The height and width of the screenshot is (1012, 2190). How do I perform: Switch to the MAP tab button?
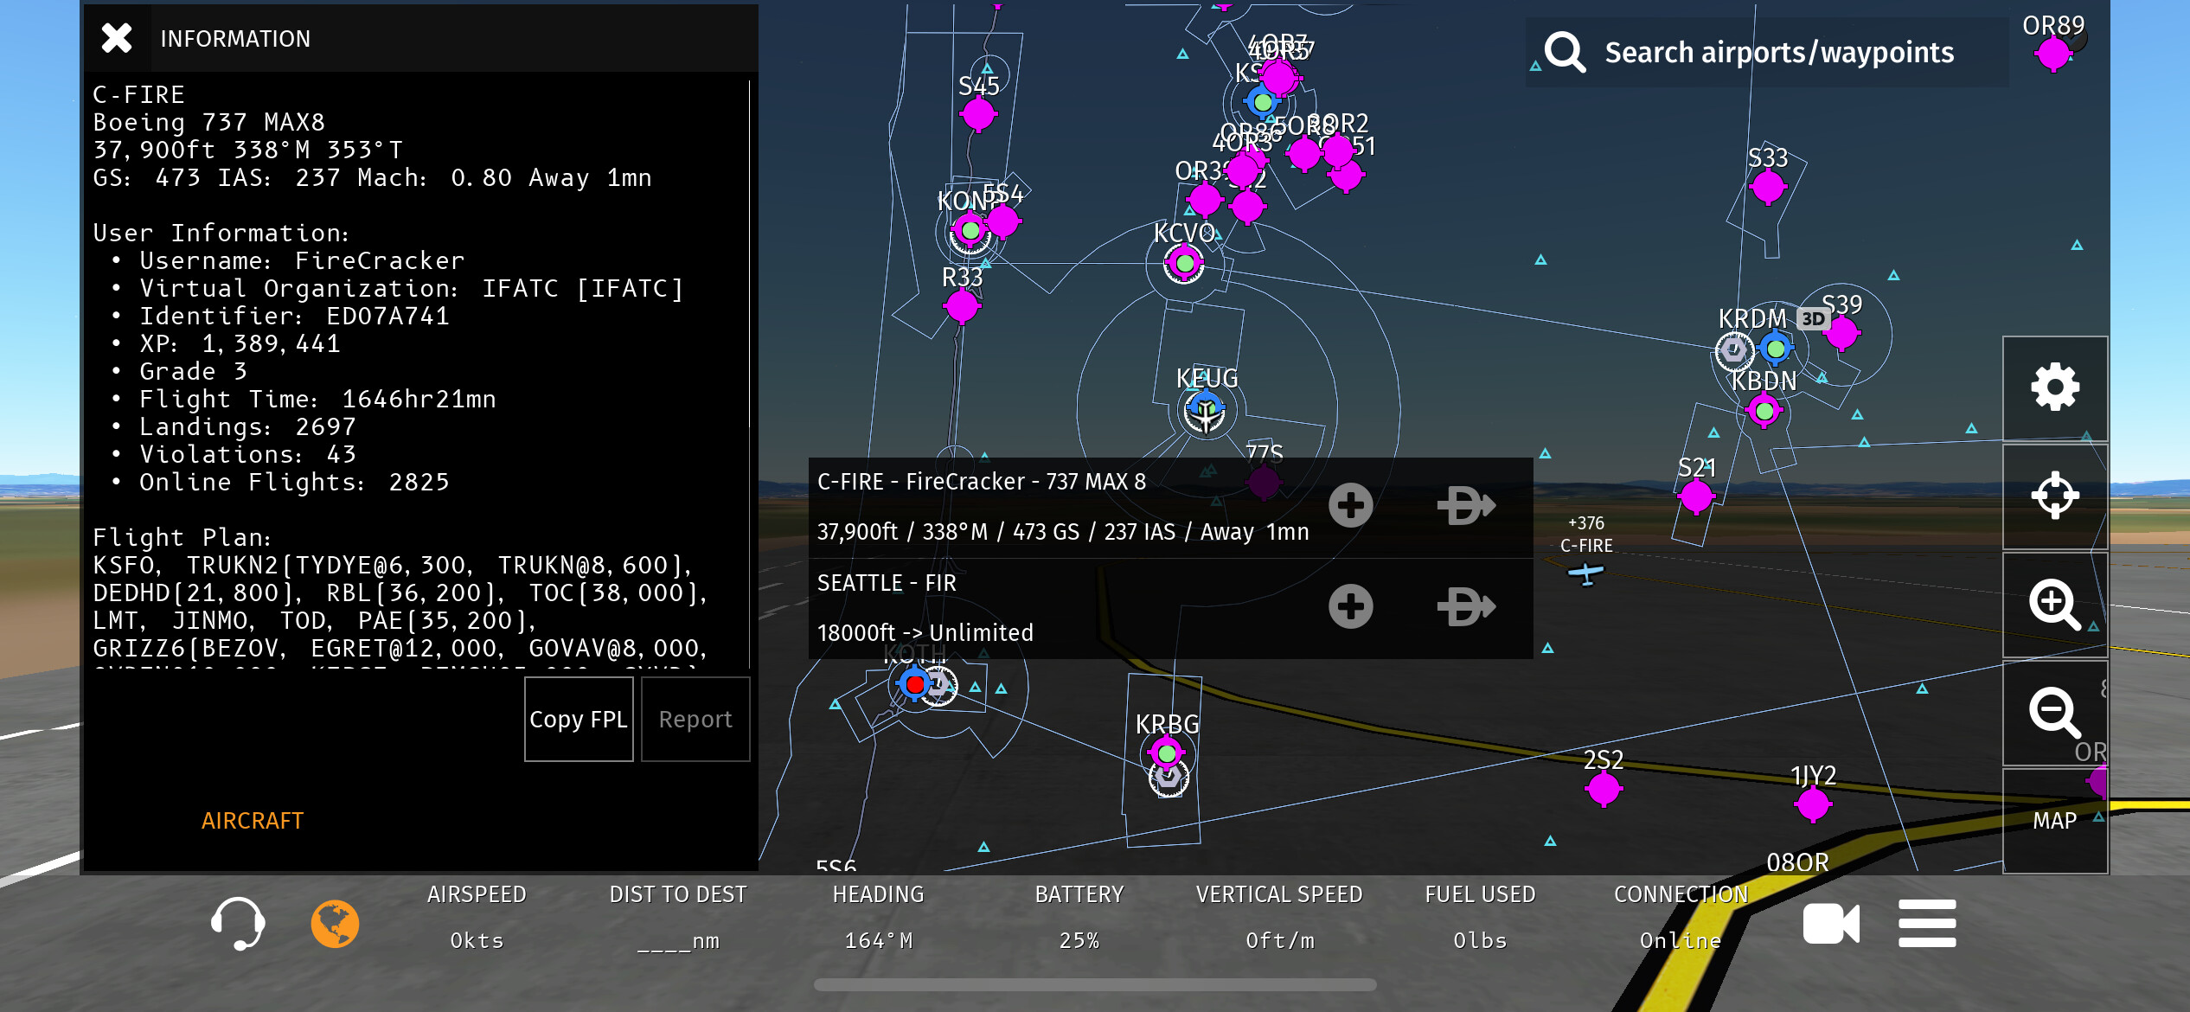[x=2054, y=820]
